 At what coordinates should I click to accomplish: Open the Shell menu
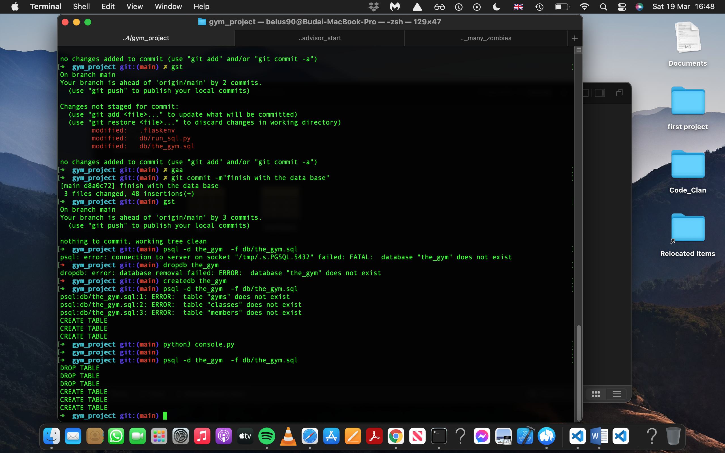click(81, 6)
